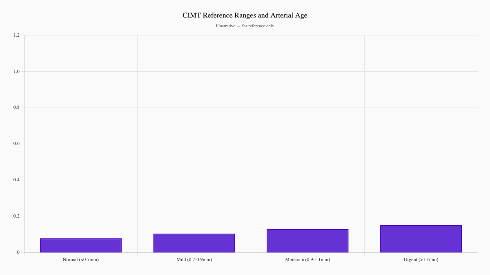
Task: Click the 0.8 y-axis tick label
Action: tap(16, 107)
